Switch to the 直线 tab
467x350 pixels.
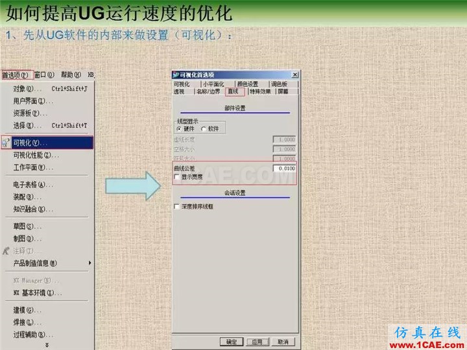[233, 91]
